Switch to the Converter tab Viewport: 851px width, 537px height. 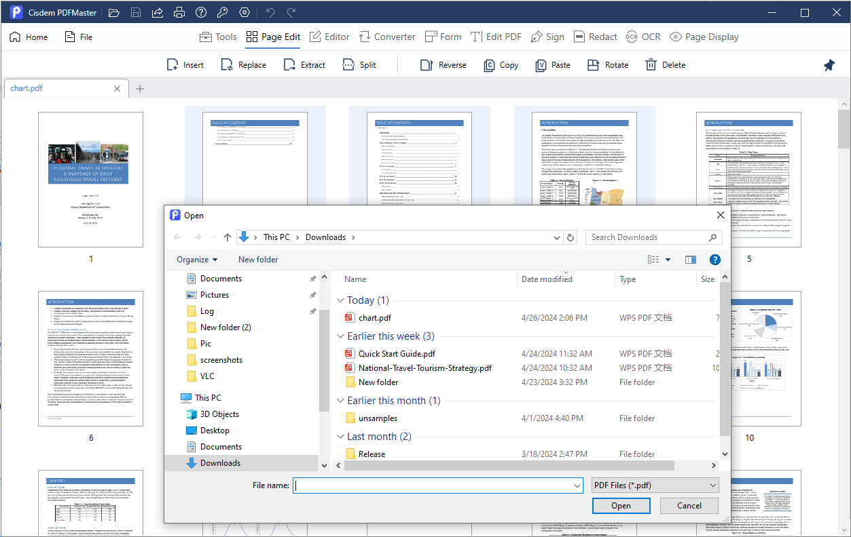[387, 37]
